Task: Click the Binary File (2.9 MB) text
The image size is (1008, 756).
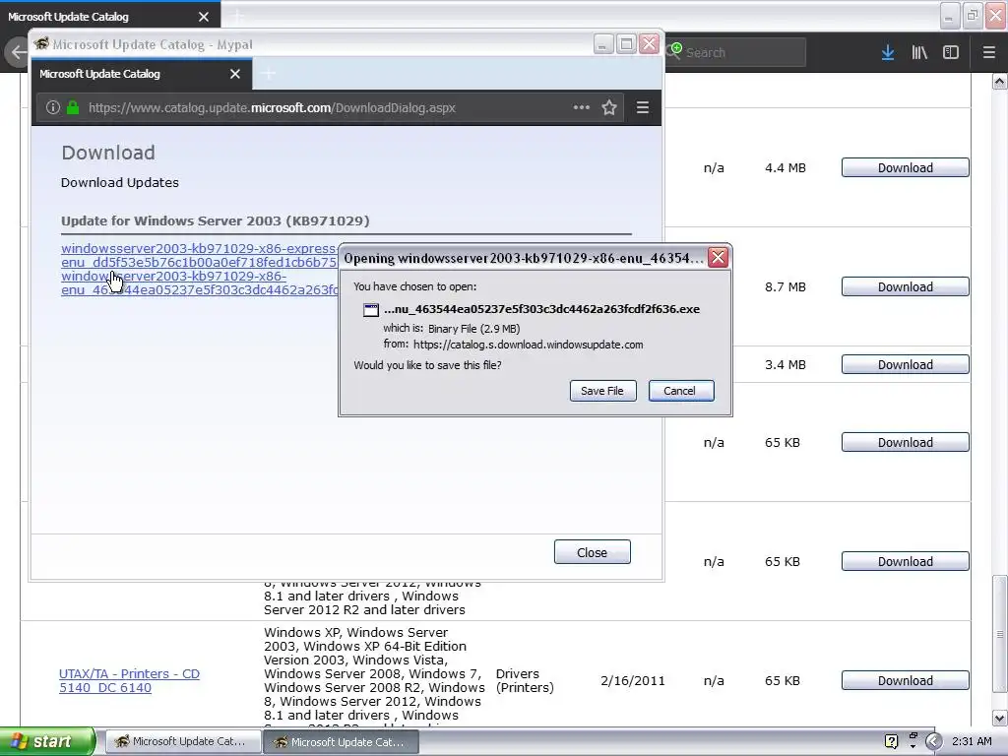Action: click(473, 329)
